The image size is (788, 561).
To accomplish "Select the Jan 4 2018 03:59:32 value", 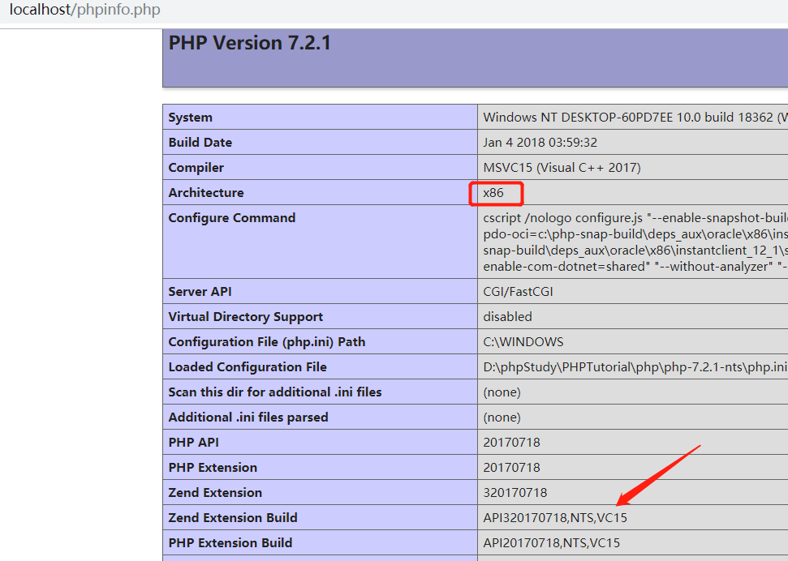I will tap(540, 143).
